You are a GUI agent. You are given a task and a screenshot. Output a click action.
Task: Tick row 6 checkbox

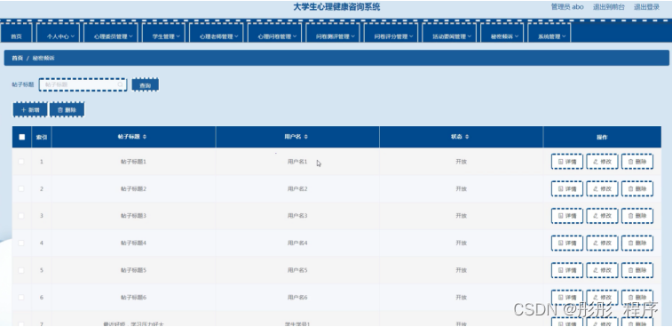pyautogui.click(x=21, y=298)
